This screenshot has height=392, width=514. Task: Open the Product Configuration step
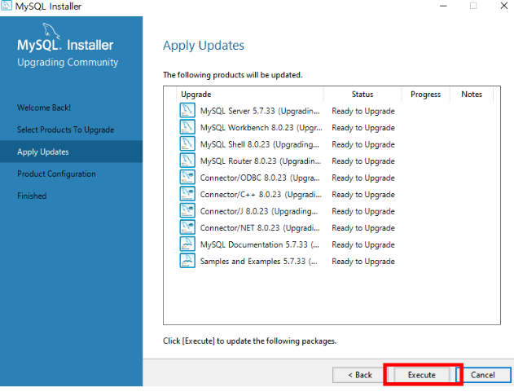[x=56, y=174]
